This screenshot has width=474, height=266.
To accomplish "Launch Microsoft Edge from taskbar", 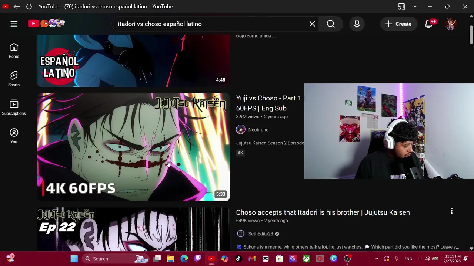I will pyautogui.click(x=184, y=259).
